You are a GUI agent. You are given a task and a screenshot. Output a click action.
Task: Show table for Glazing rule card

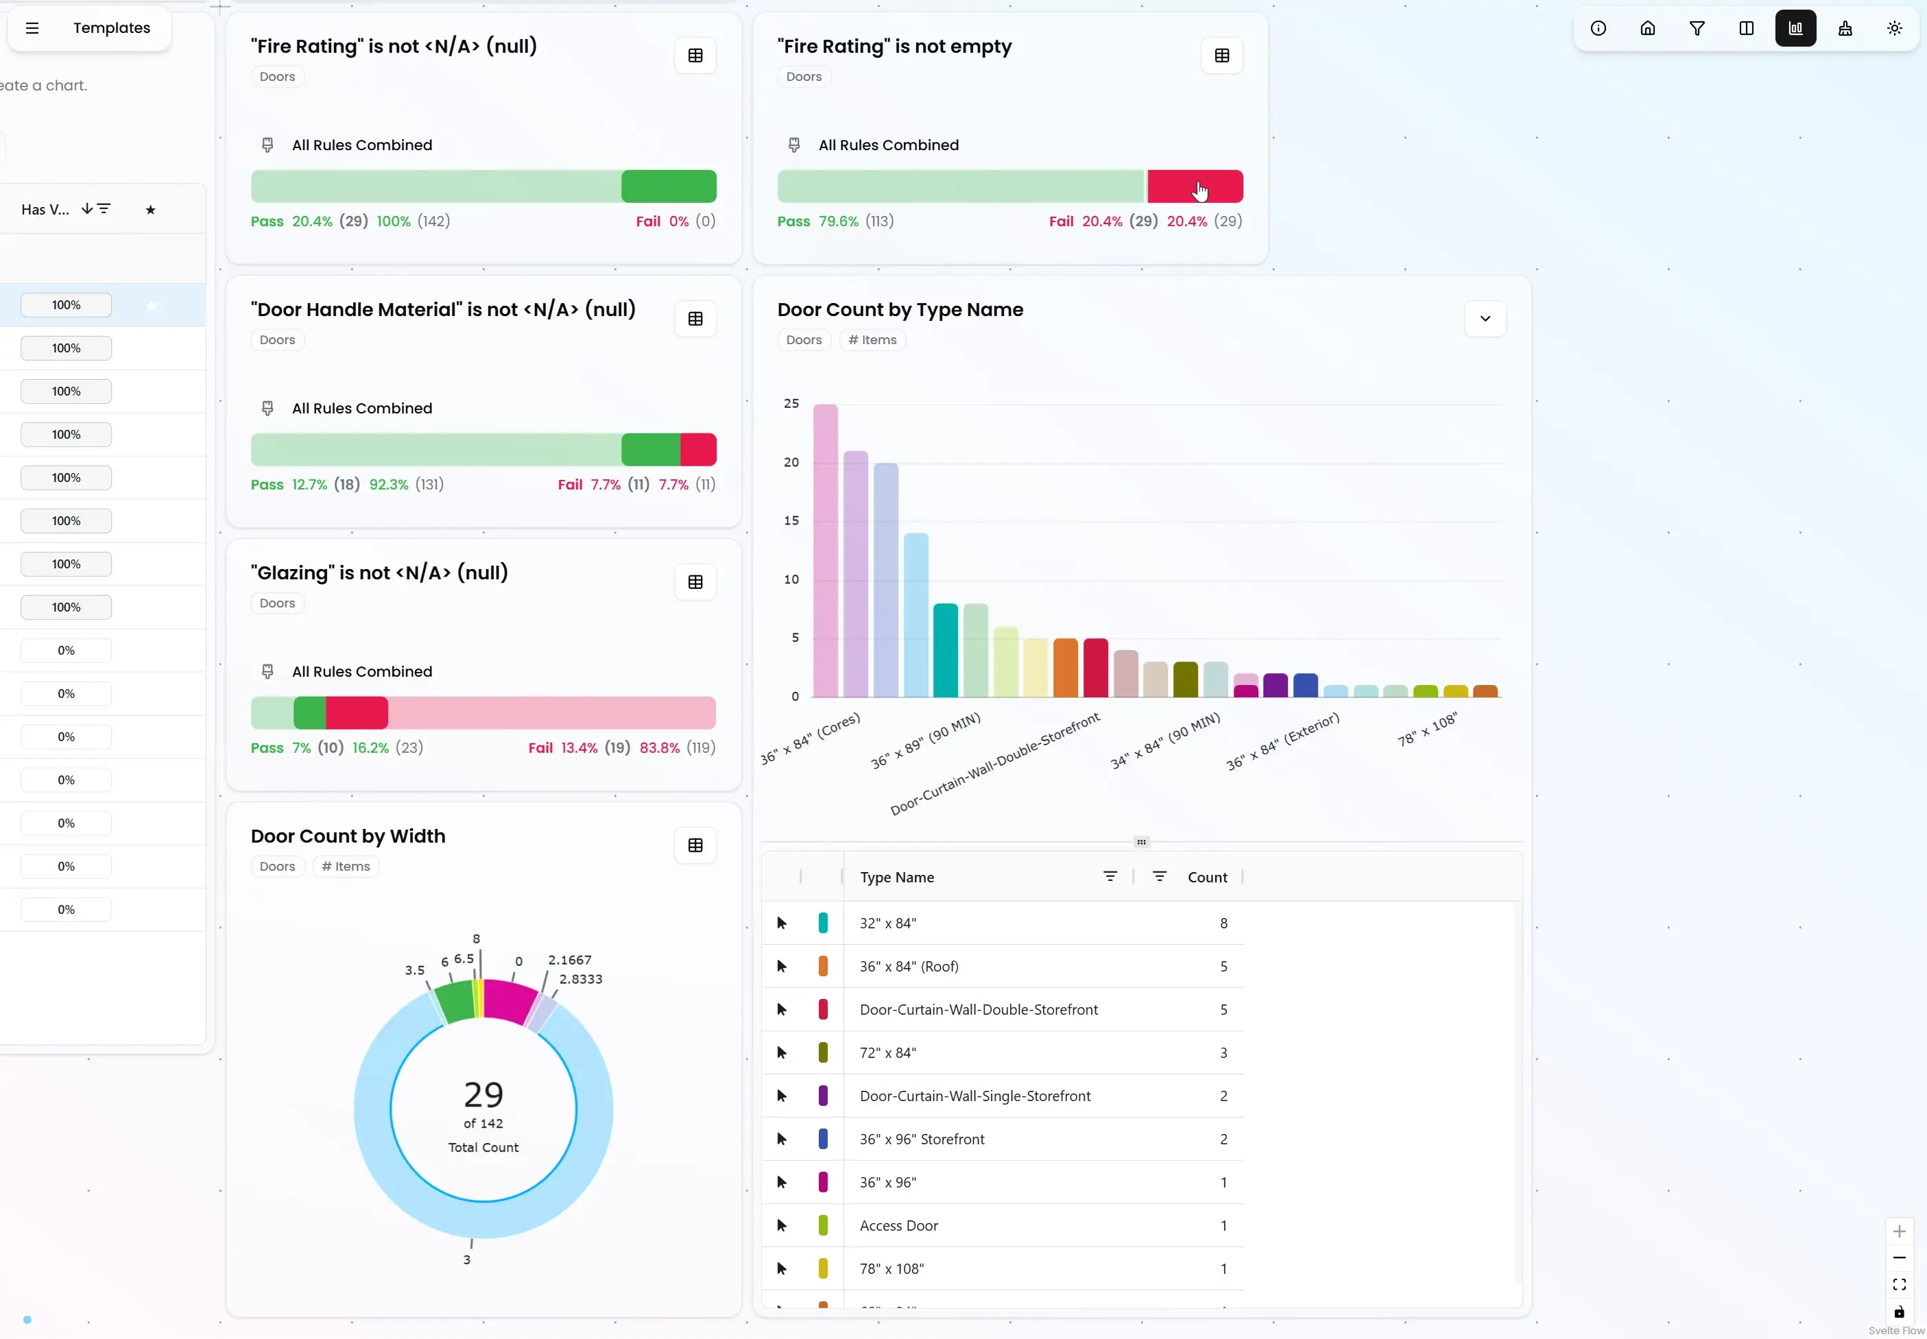click(695, 582)
